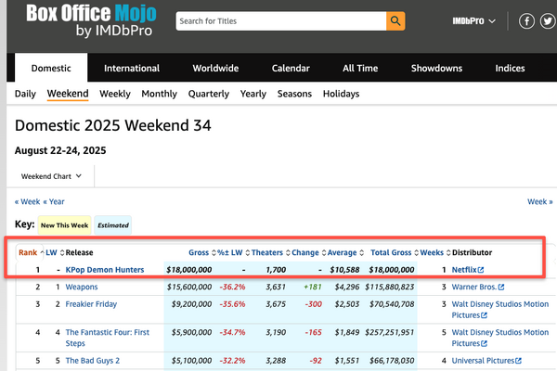Go to previous week via « Week link

(x=27, y=201)
